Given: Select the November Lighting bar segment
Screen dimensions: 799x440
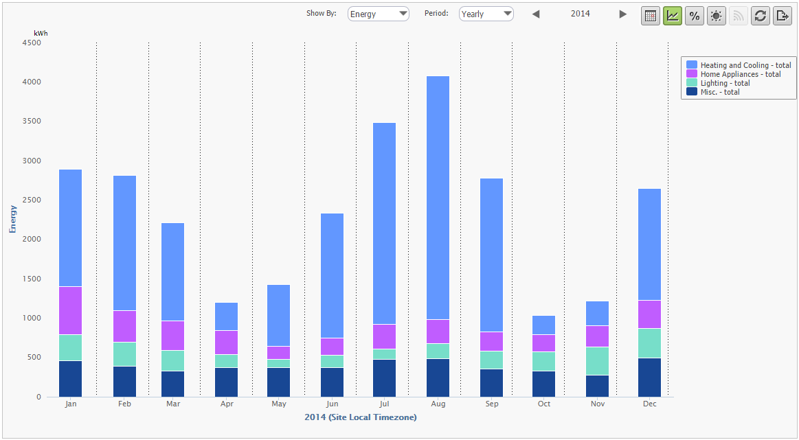Looking at the screenshot, I should pyautogui.click(x=597, y=361).
